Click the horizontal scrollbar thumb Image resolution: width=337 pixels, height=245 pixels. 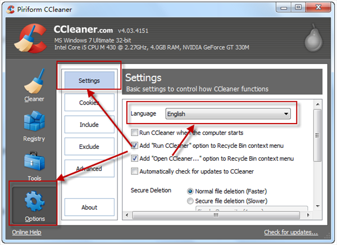coord(216,215)
